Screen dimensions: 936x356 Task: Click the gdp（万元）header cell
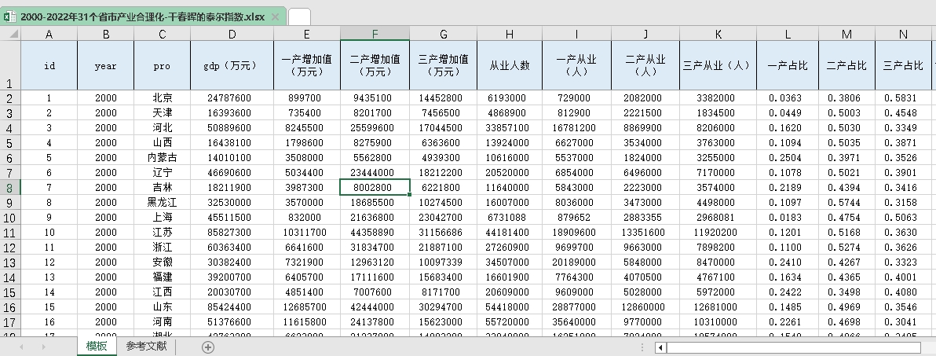point(232,66)
